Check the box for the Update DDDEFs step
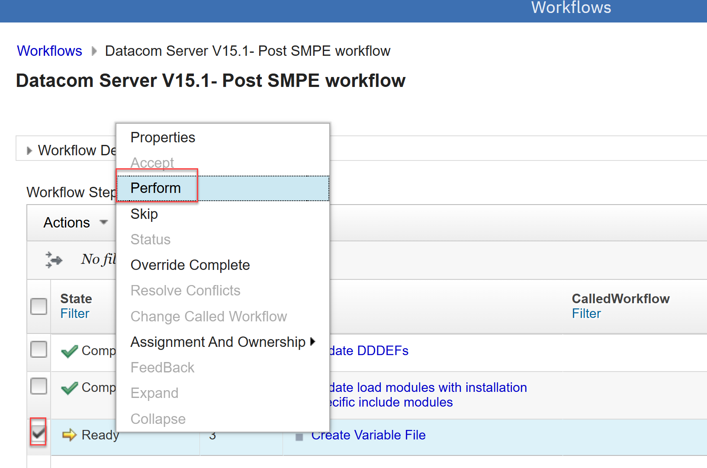The height and width of the screenshot is (468, 707). (x=39, y=349)
